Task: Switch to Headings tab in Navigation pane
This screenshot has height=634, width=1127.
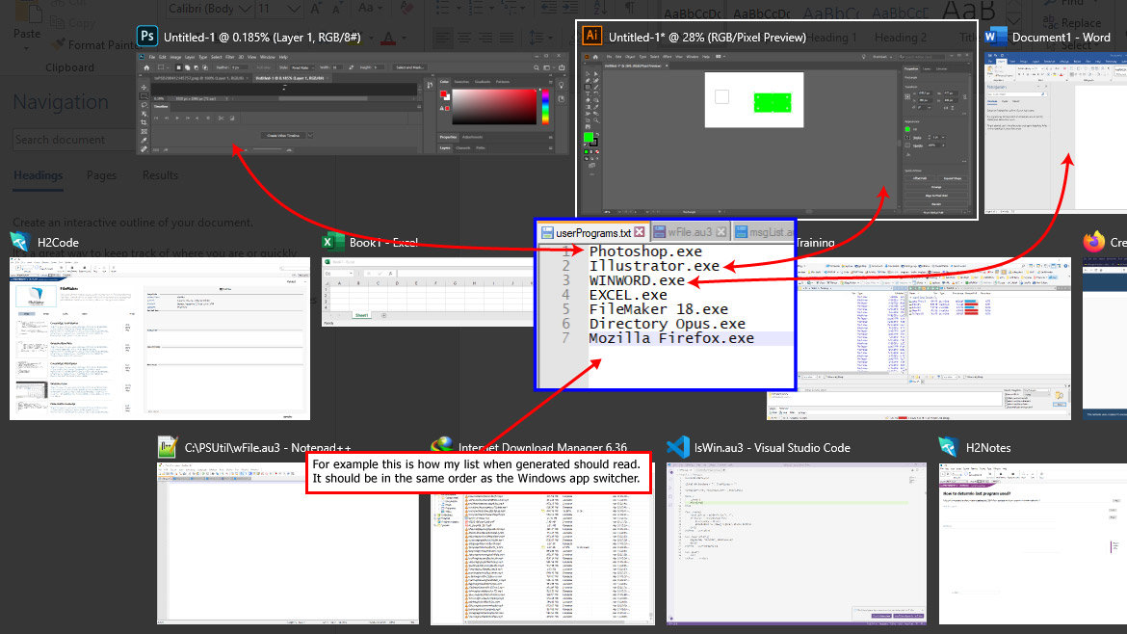Action: [x=39, y=175]
